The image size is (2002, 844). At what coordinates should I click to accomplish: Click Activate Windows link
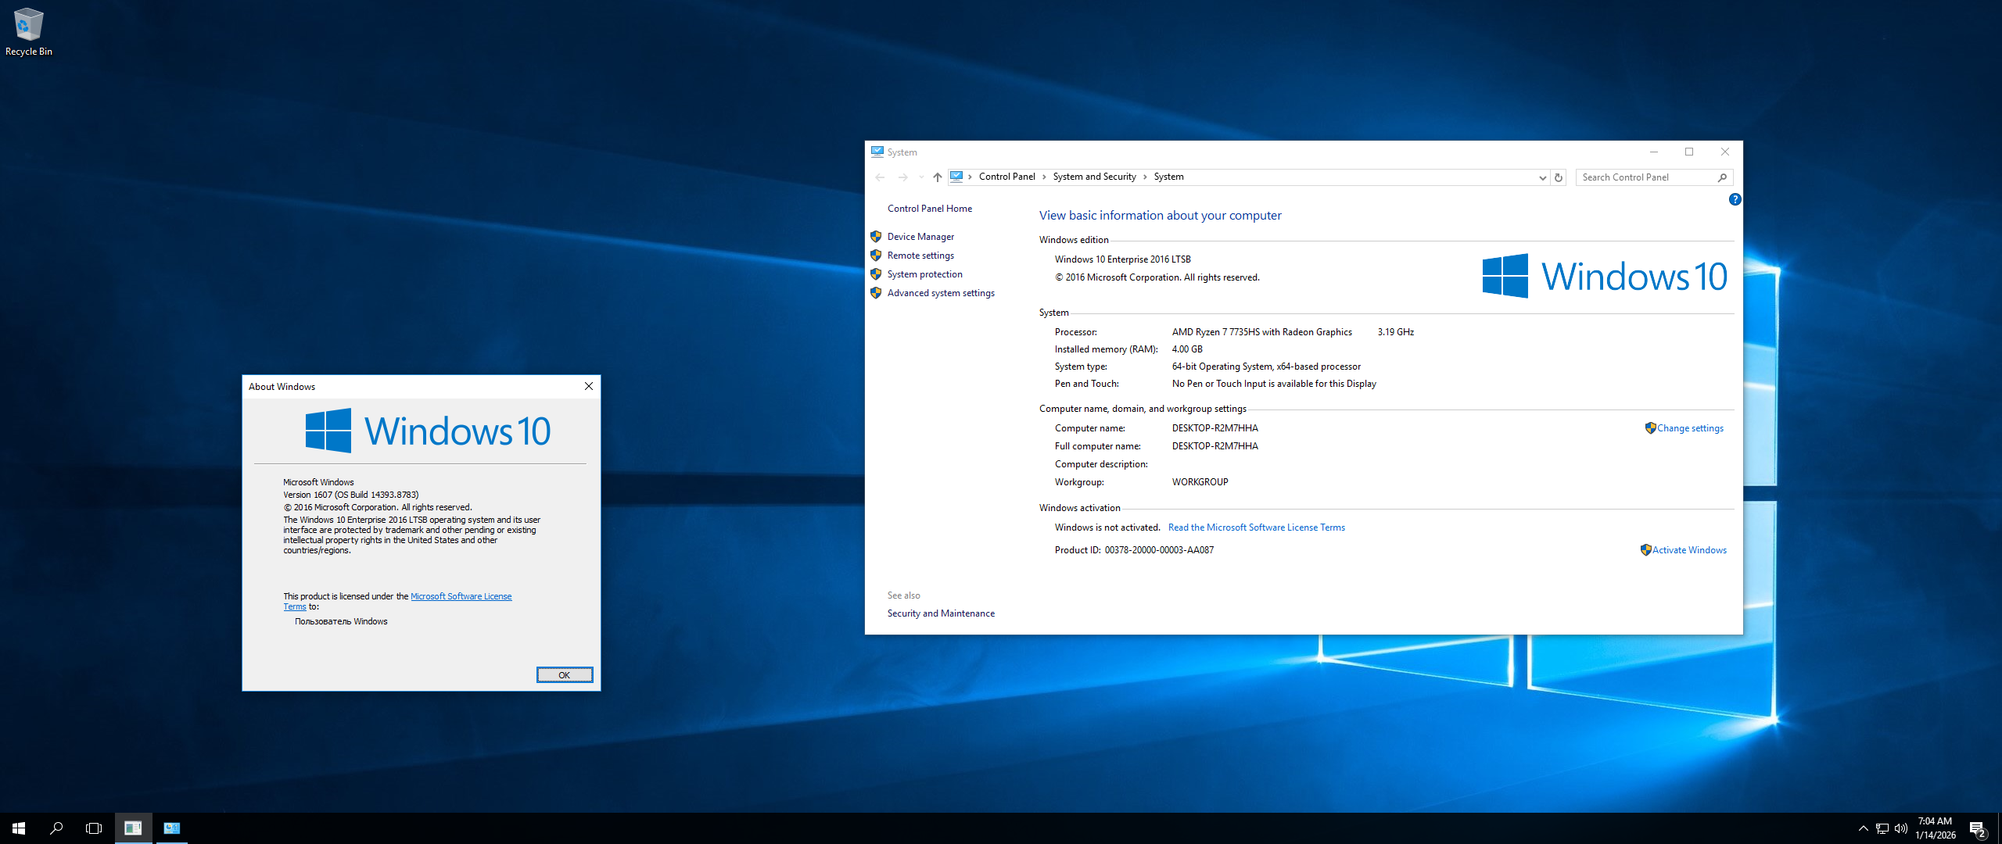click(x=1689, y=550)
